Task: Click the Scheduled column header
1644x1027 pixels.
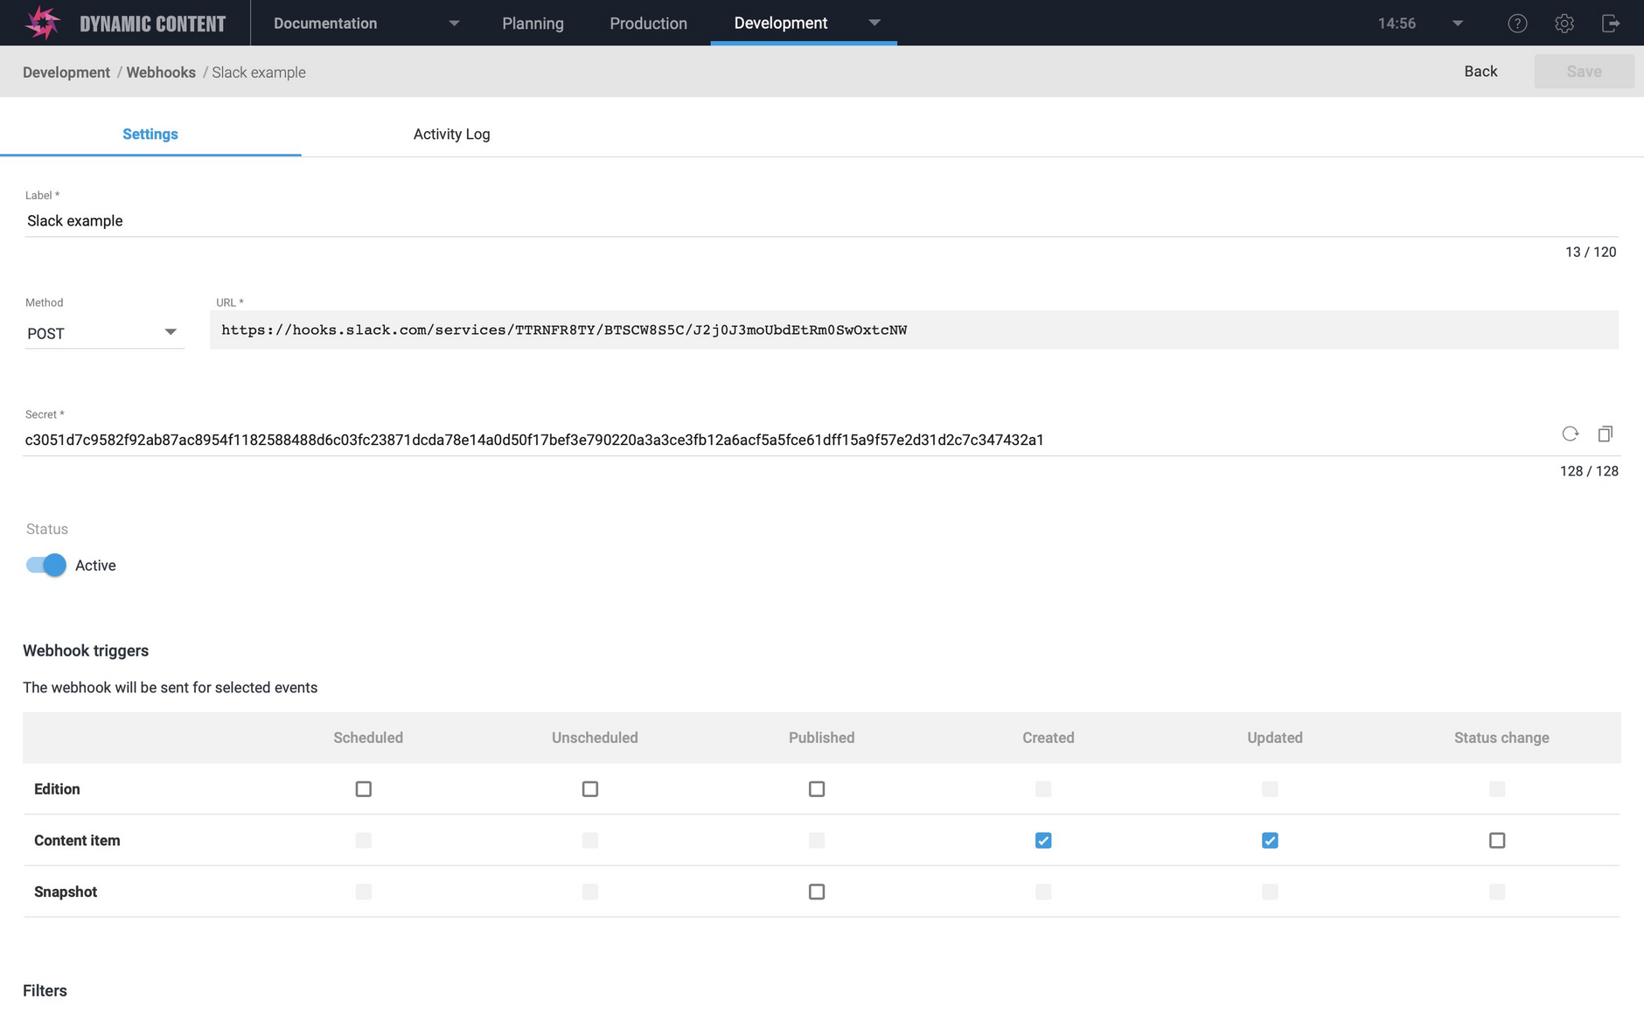Action: pos(368,738)
